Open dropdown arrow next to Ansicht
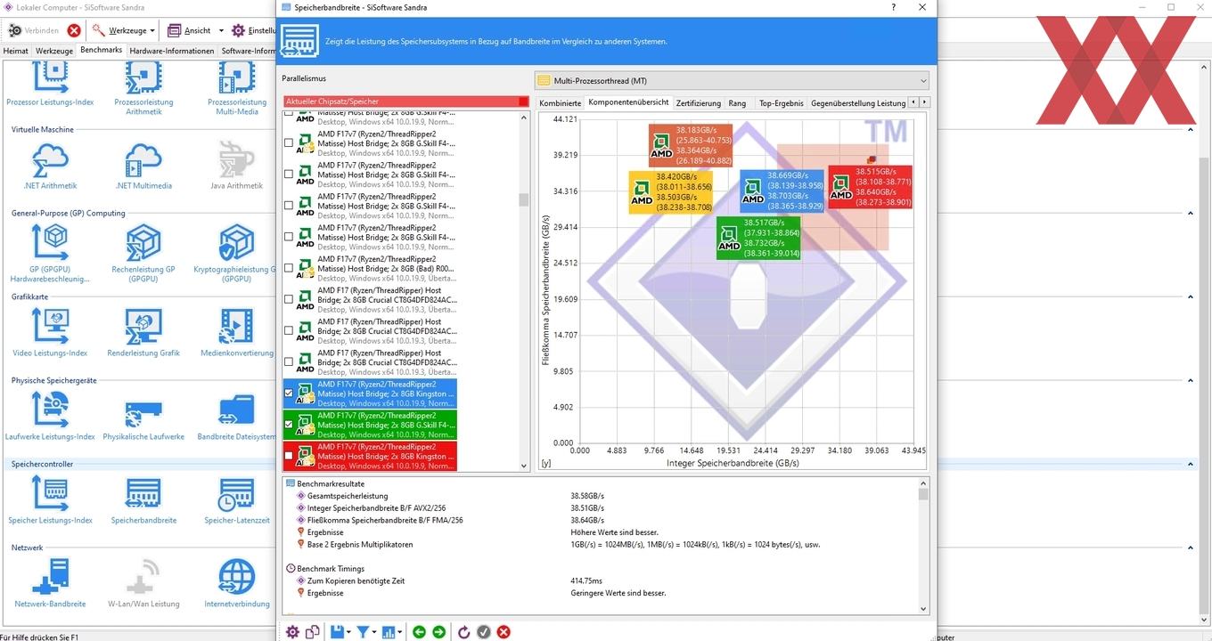The height and width of the screenshot is (641, 1212). pyautogui.click(x=219, y=30)
